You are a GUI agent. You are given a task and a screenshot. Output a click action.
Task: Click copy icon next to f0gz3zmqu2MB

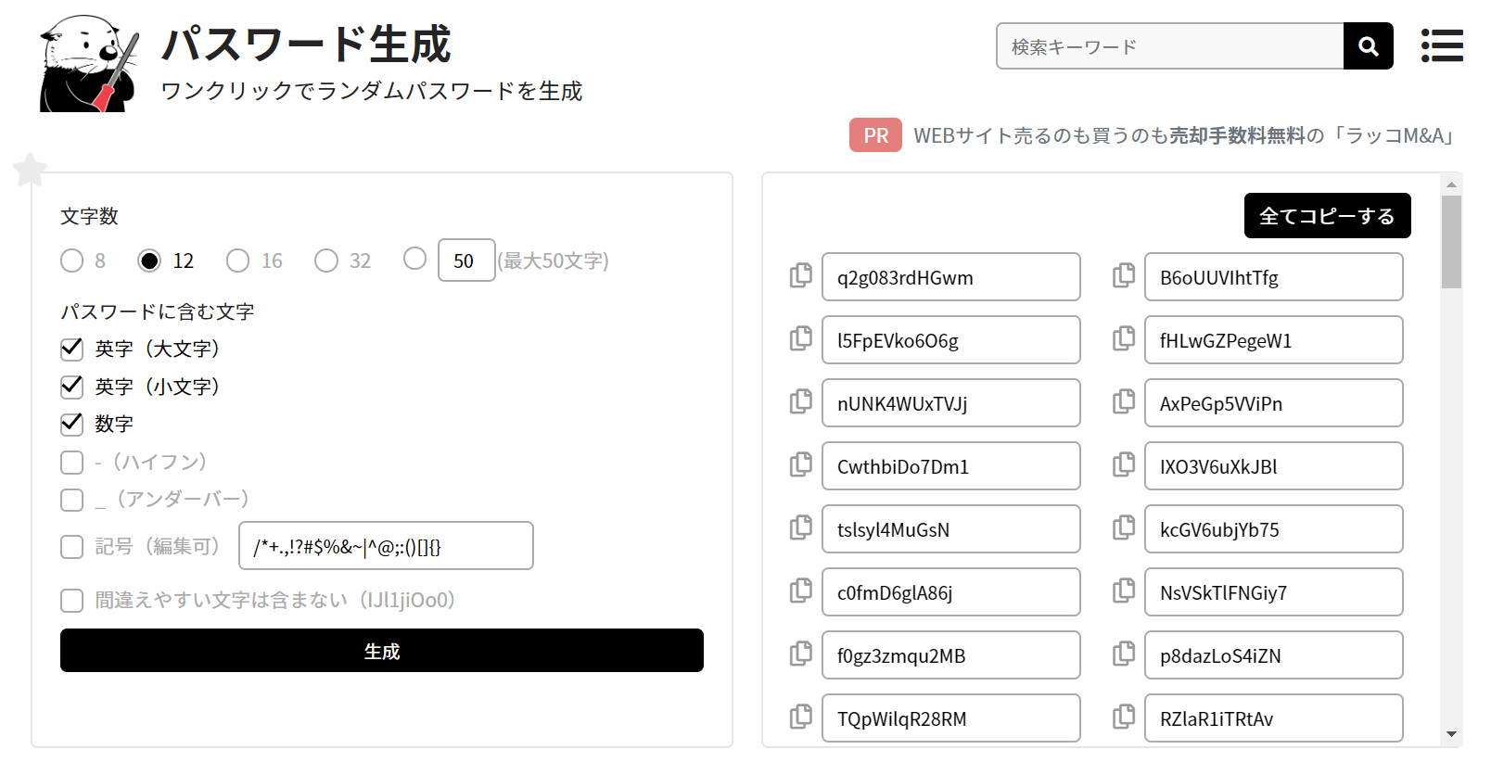tap(801, 654)
